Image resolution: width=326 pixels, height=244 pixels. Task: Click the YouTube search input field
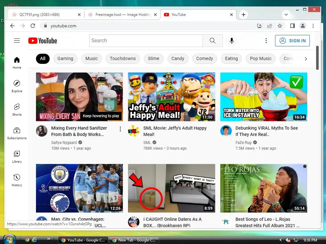tap(146, 40)
